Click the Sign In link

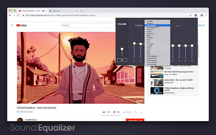coord(201,25)
